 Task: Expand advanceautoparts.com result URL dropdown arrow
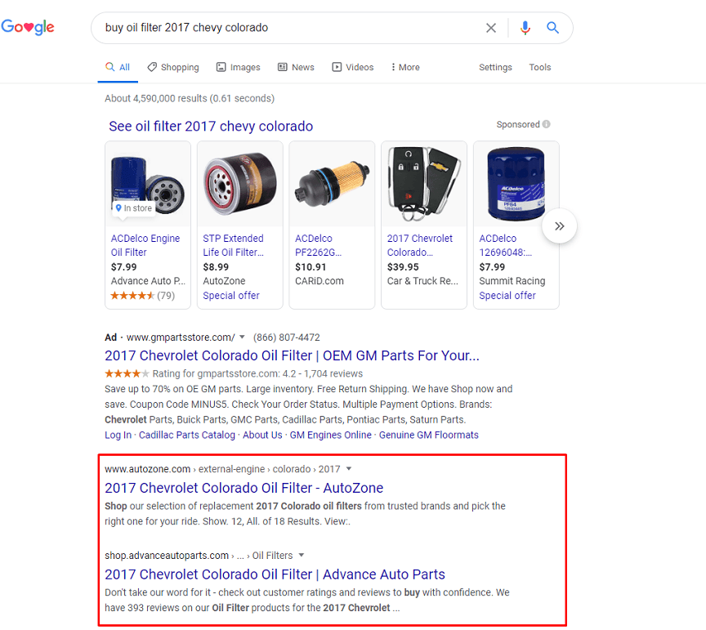(x=302, y=555)
